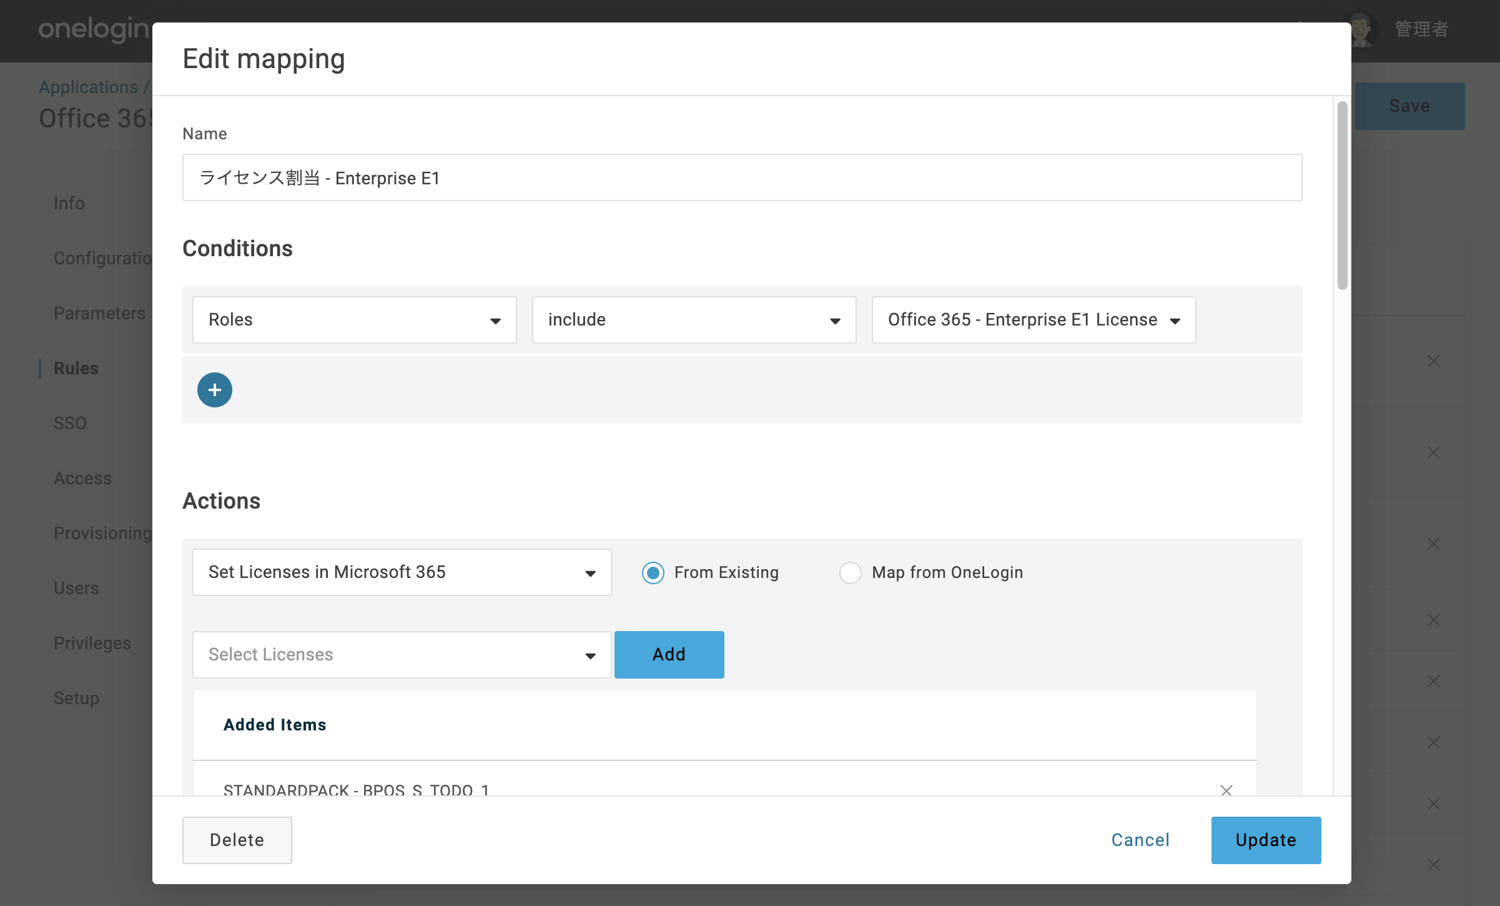
Task: Select the Rules sidebar tab
Action: [x=76, y=368]
